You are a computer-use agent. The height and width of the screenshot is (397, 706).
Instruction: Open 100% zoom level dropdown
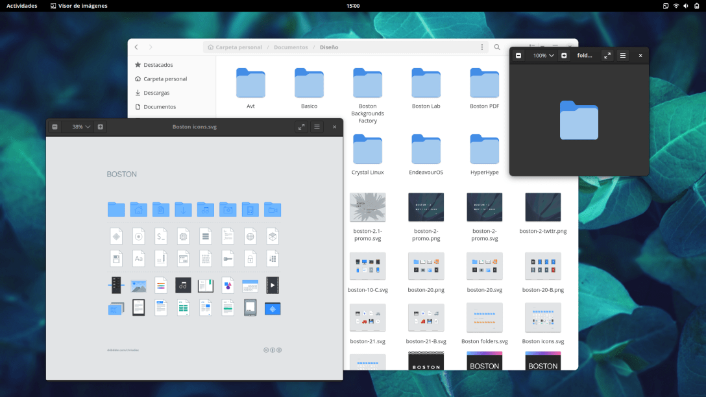(544, 55)
